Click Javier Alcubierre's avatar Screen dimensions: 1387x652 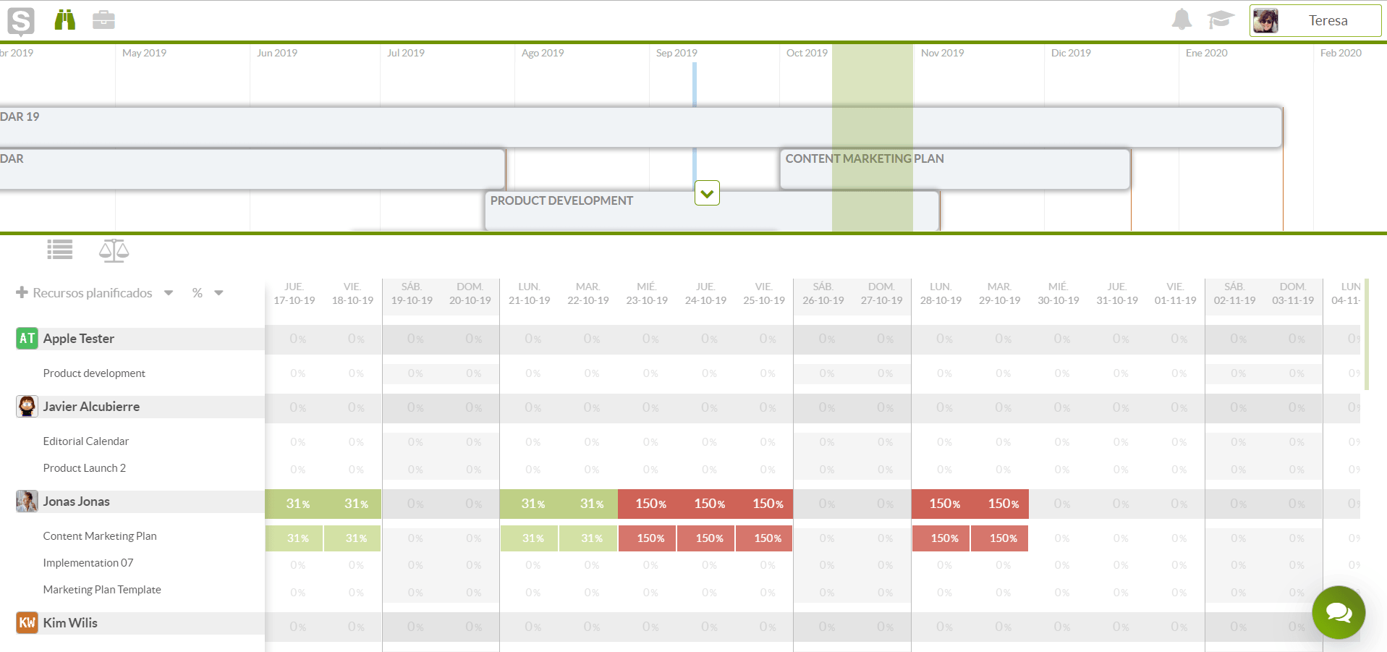[27, 406]
